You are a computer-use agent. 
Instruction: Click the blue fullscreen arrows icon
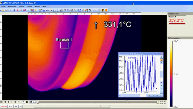[x=80, y=10]
